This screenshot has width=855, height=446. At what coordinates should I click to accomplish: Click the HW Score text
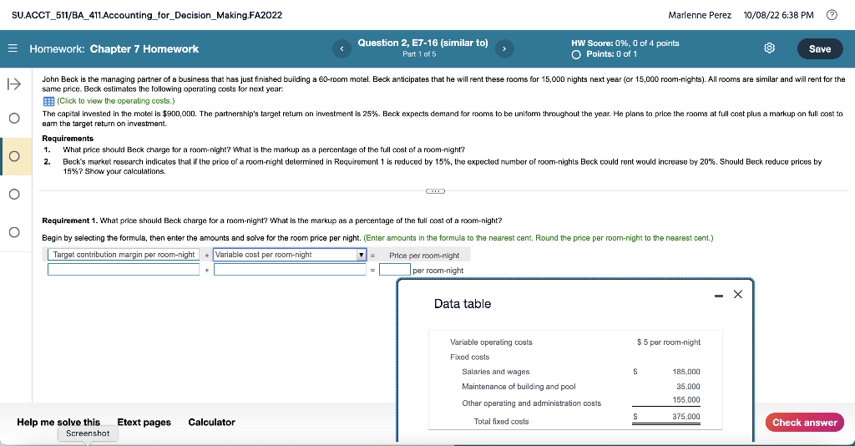tap(625, 43)
